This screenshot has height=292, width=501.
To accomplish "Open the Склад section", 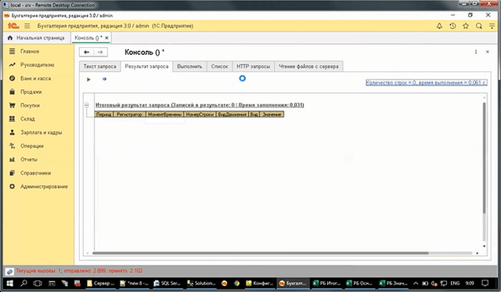I will pyautogui.click(x=27, y=119).
